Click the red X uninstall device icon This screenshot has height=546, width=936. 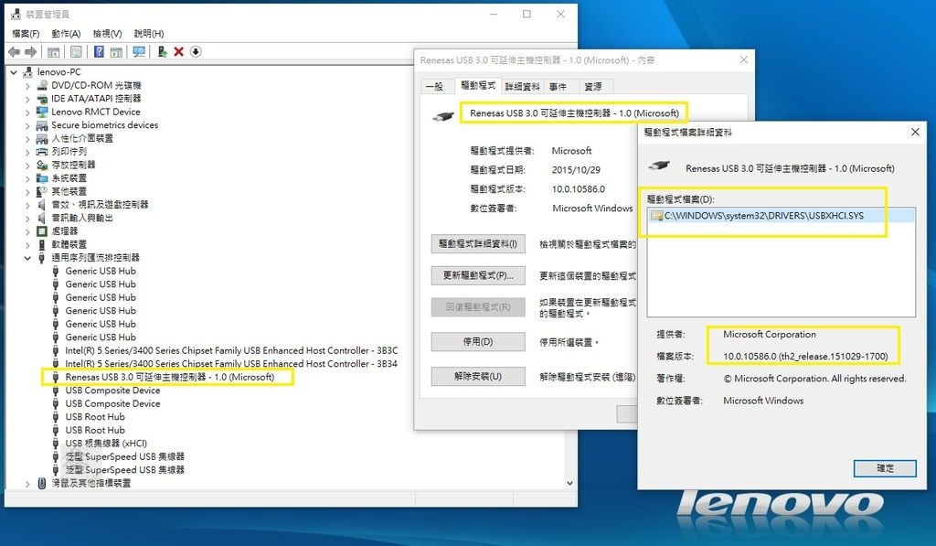click(x=178, y=52)
